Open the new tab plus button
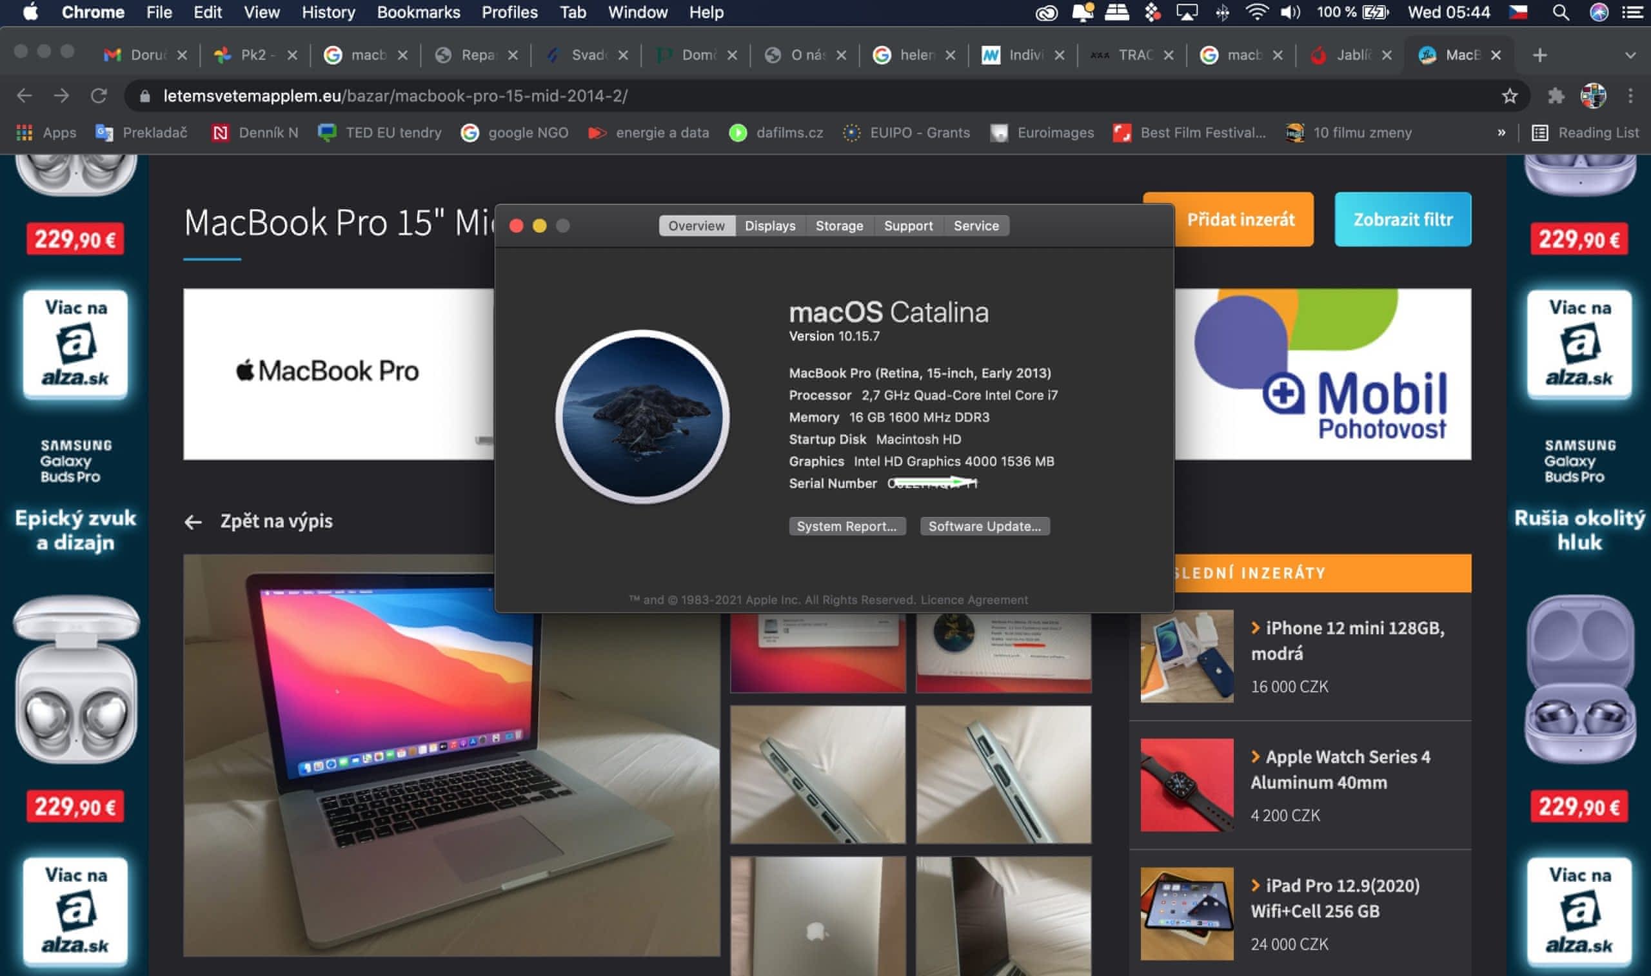The image size is (1651, 976). coord(1540,55)
